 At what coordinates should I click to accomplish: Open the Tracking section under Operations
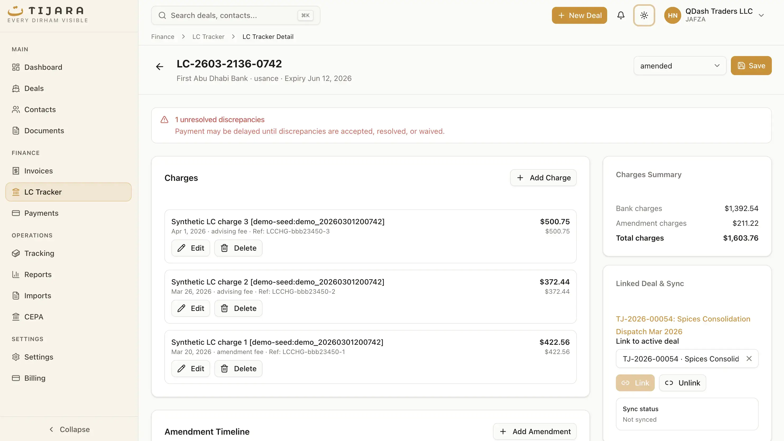[x=39, y=253]
